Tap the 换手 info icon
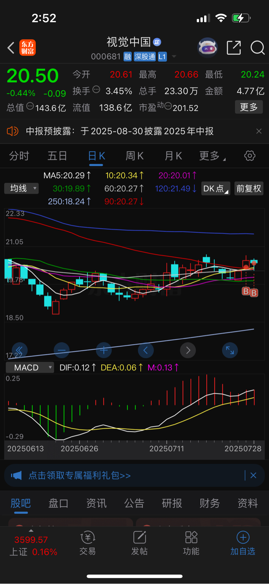Viewport: 269px width, 584px height. 96,90
